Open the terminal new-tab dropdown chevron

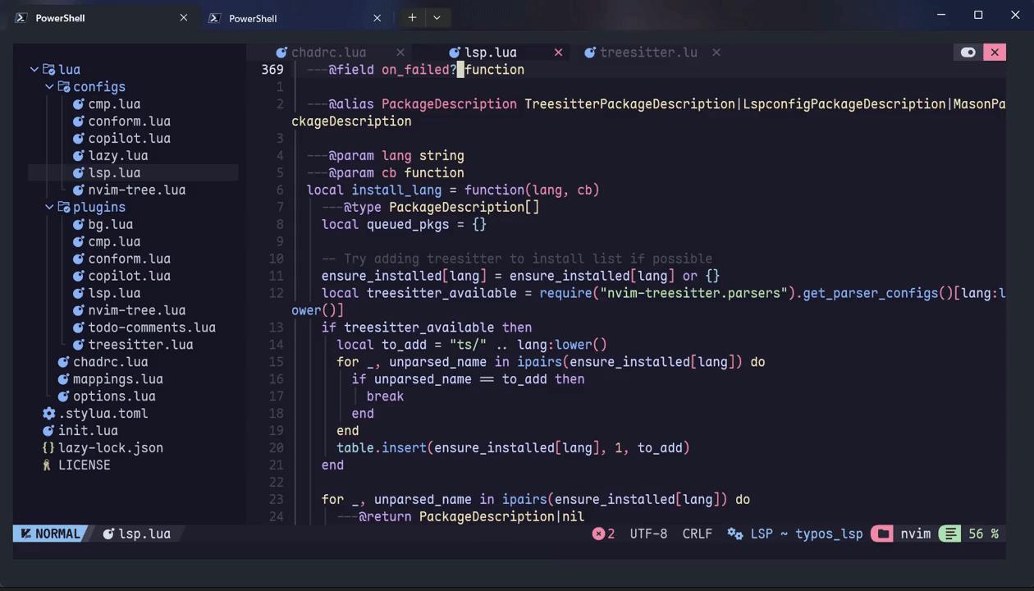point(437,17)
